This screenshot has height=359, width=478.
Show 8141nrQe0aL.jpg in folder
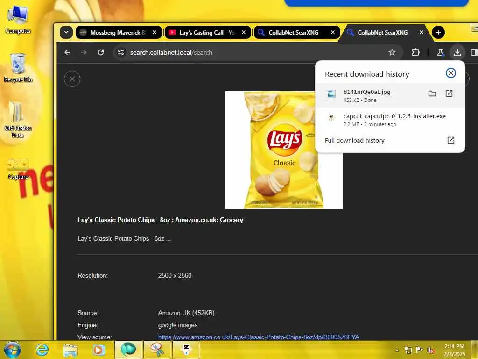coord(432,93)
